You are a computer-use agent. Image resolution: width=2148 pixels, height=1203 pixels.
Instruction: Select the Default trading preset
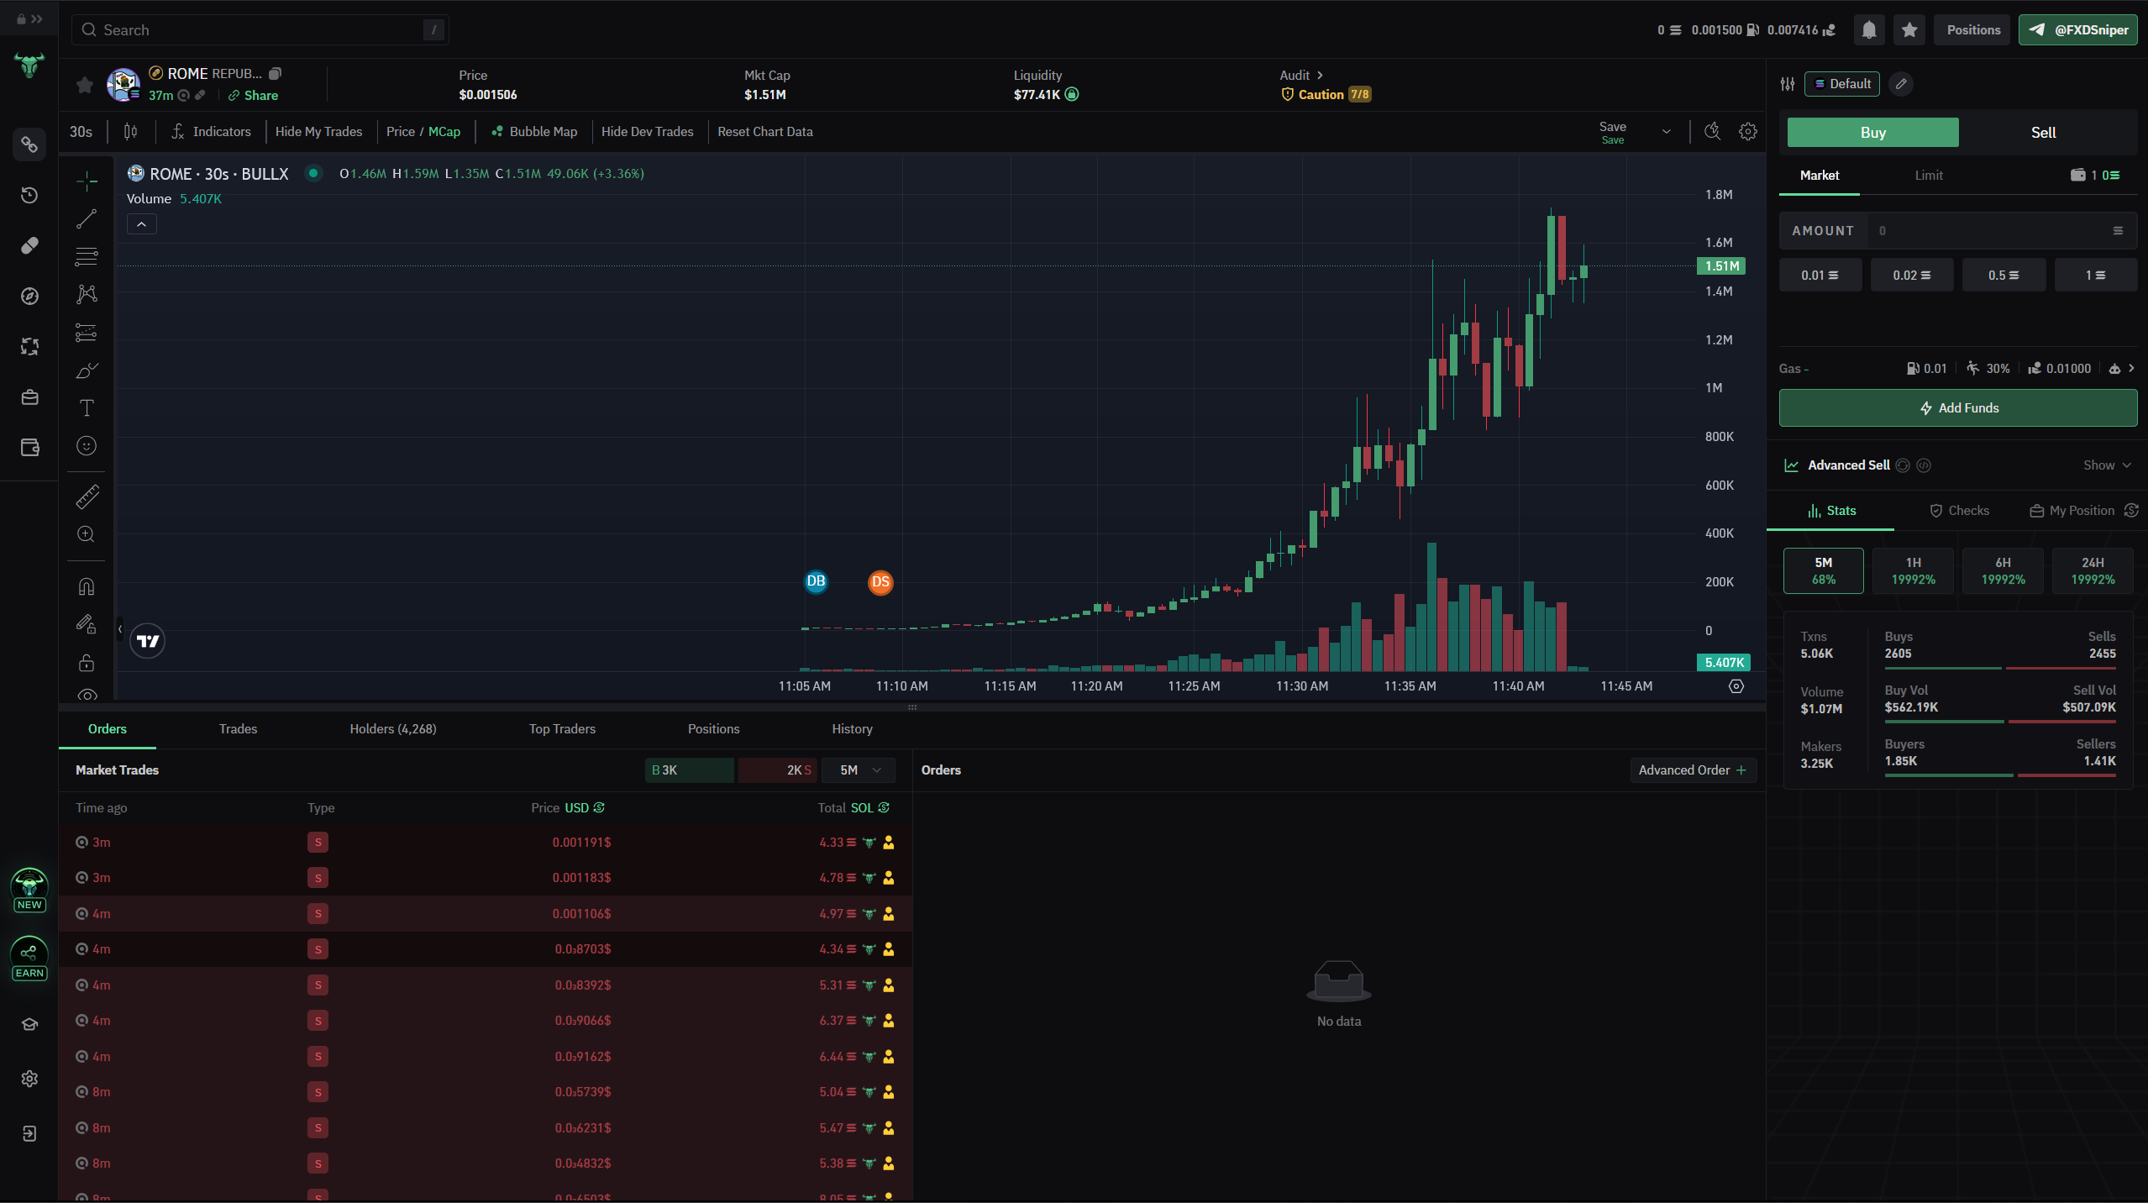point(1841,84)
